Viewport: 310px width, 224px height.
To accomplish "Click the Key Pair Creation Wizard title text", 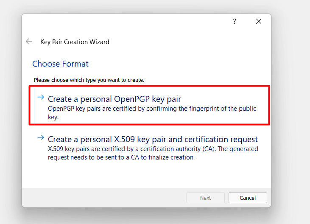I will 75,42.
